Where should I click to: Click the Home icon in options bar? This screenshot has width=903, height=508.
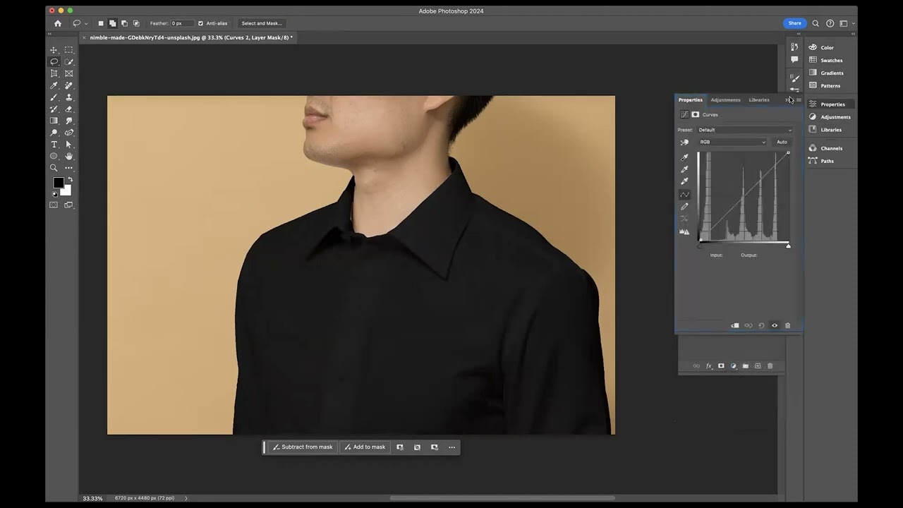pyautogui.click(x=58, y=23)
